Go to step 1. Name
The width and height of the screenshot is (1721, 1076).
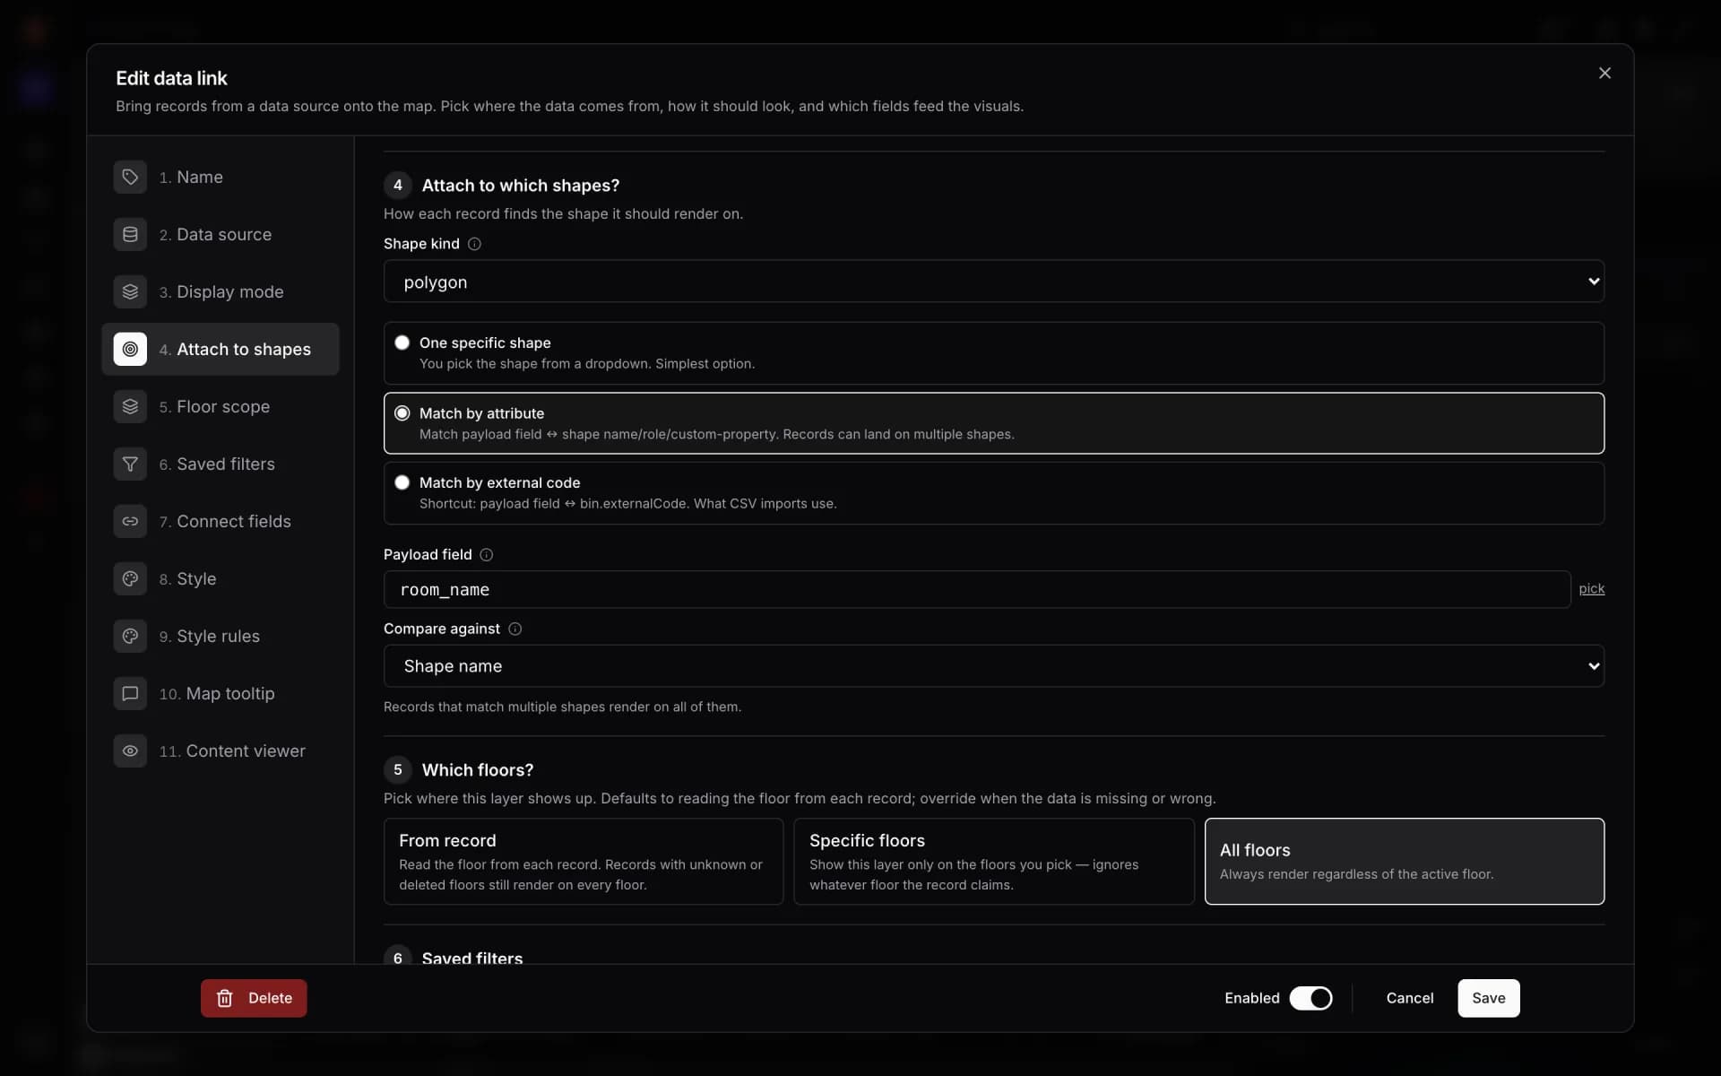[x=221, y=177]
